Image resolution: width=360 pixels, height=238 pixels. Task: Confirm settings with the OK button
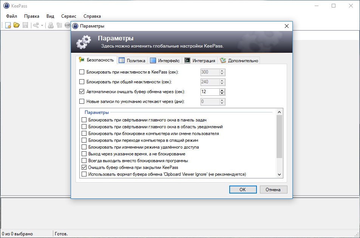[x=243, y=190]
